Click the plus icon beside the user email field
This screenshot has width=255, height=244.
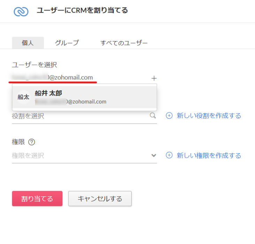tap(154, 78)
